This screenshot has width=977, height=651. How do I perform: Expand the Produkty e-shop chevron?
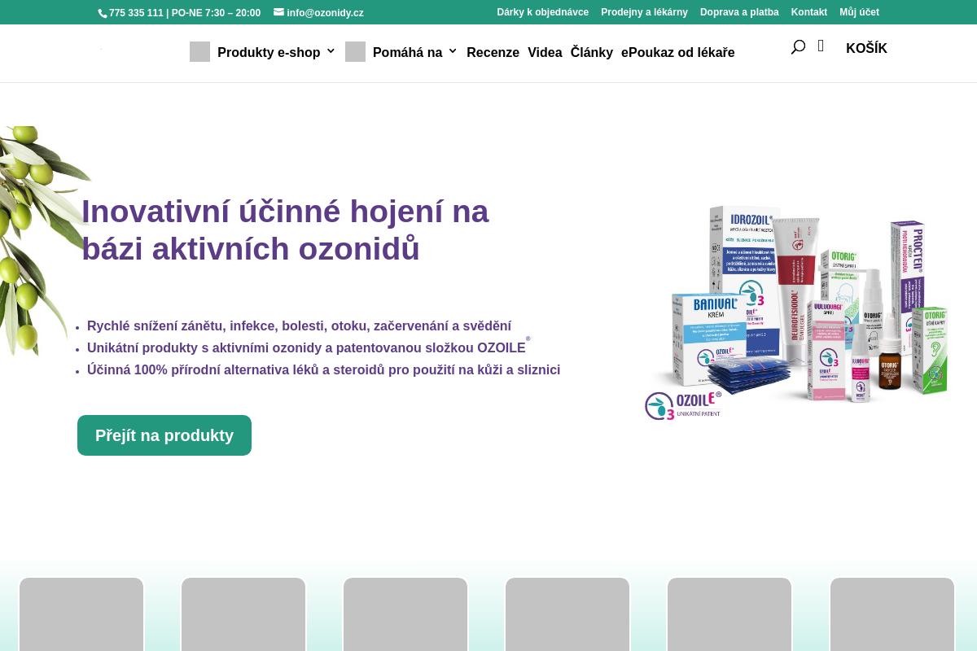(331, 51)
